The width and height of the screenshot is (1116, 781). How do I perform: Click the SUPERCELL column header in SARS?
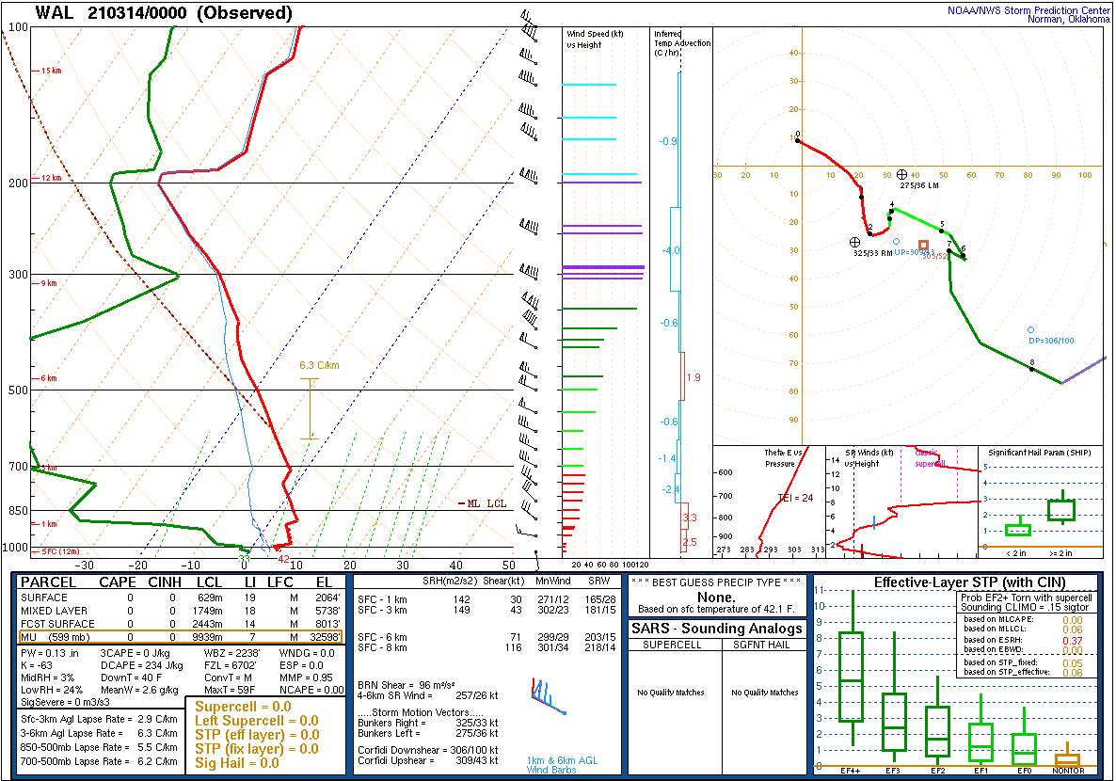pos(672,645)
